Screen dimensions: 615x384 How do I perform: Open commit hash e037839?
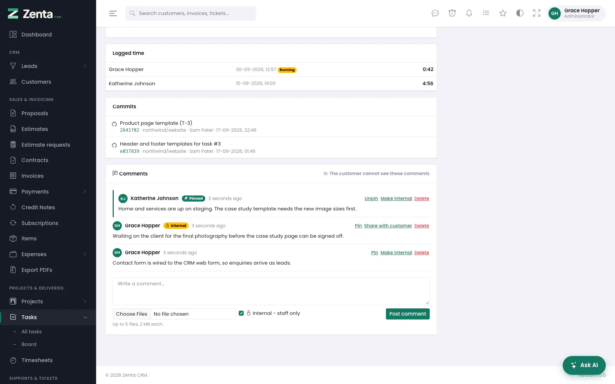(x=130, y=151)
